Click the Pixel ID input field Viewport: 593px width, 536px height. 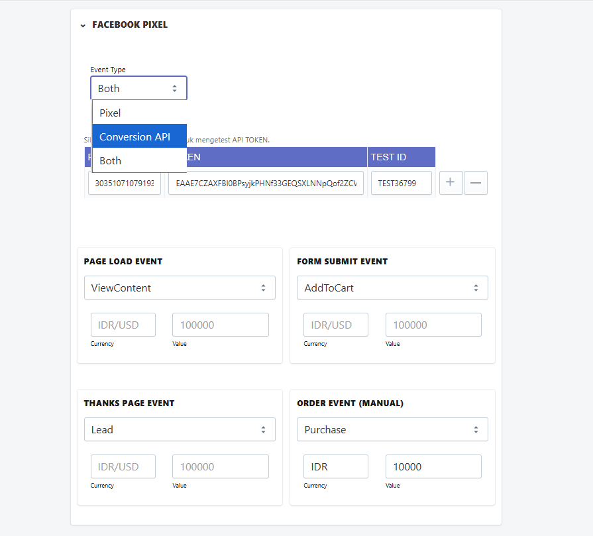tap(125, 183)
